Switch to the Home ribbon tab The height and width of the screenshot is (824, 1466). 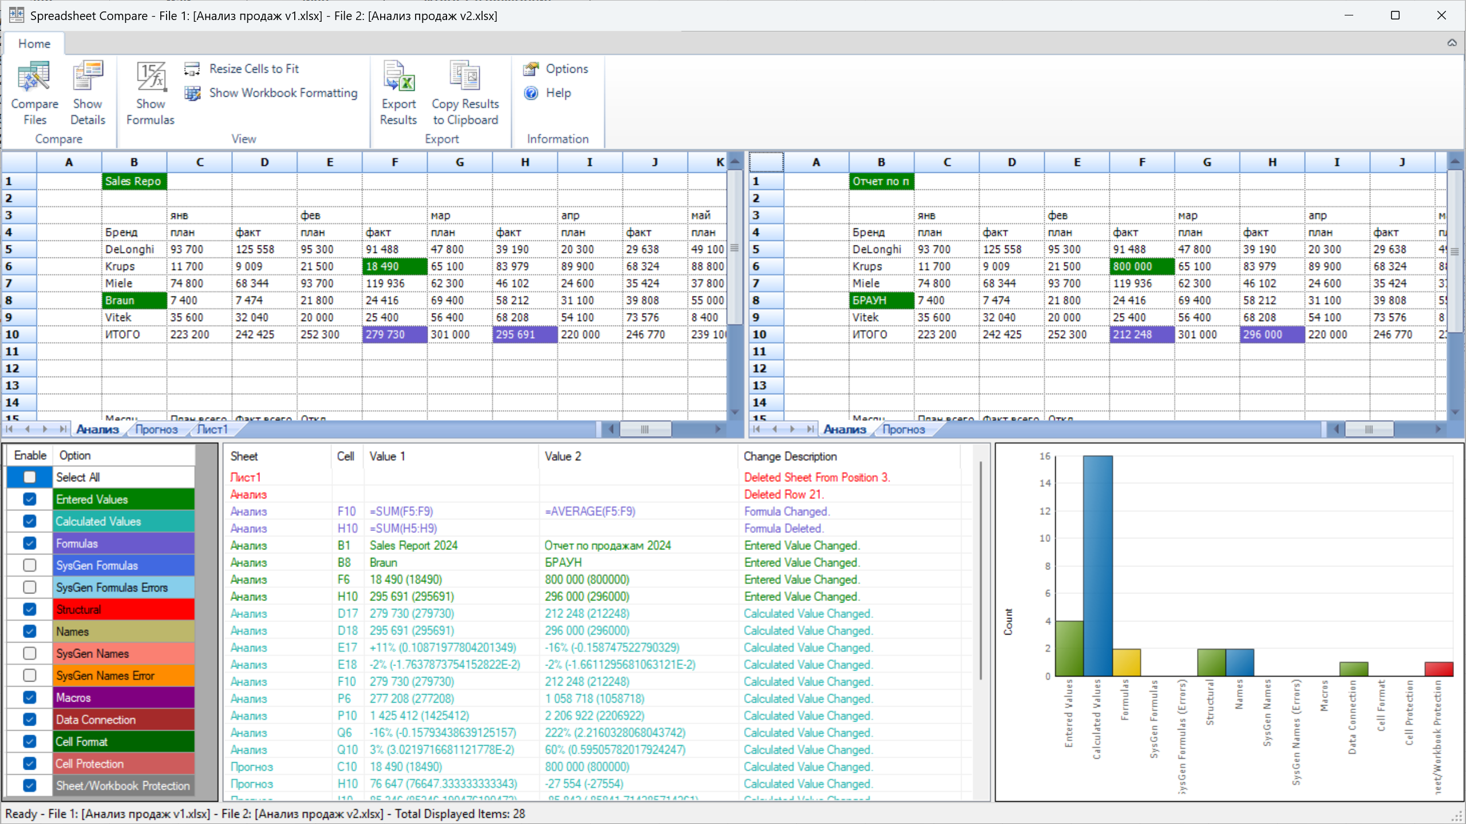click(34, 43)
